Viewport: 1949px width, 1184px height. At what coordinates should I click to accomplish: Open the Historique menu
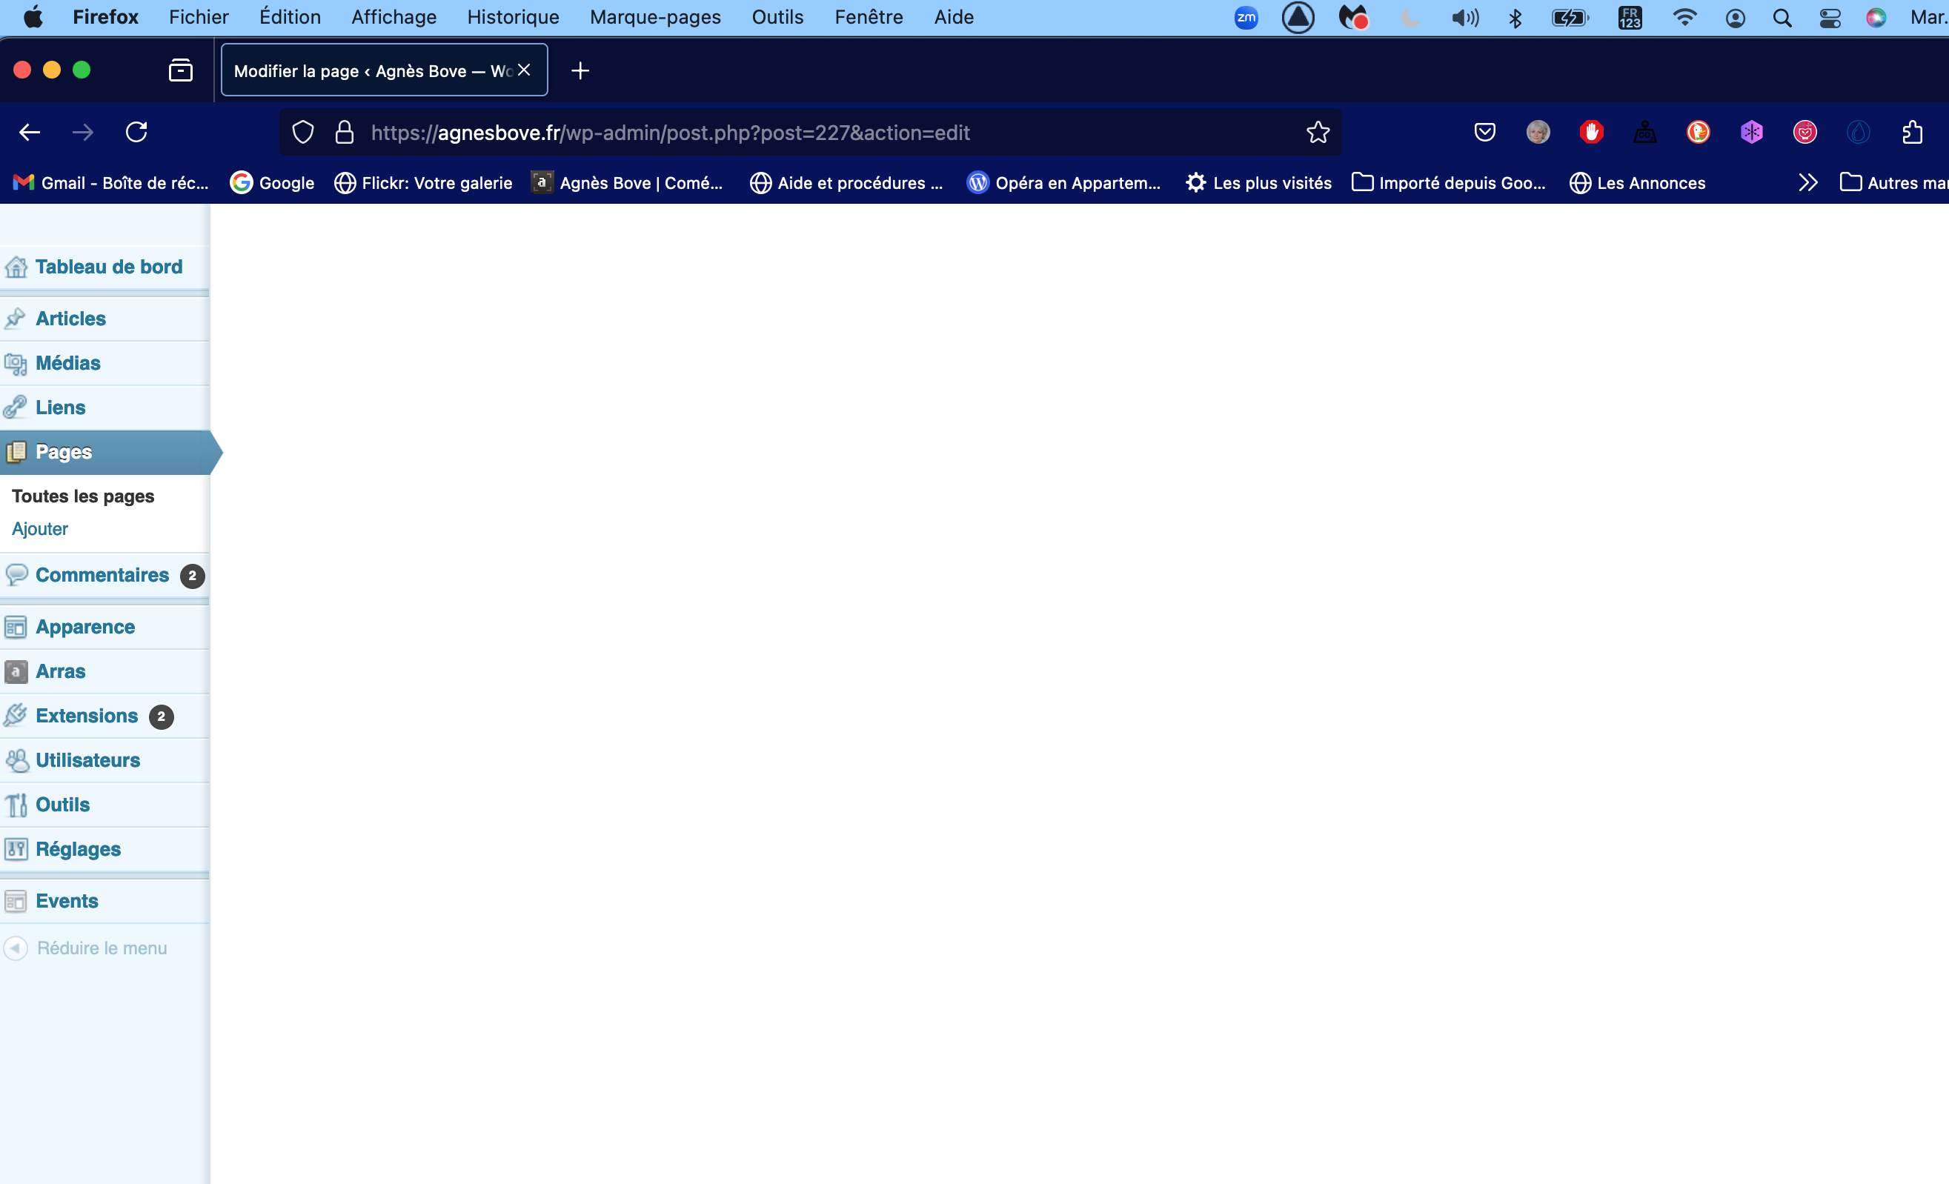513,17
